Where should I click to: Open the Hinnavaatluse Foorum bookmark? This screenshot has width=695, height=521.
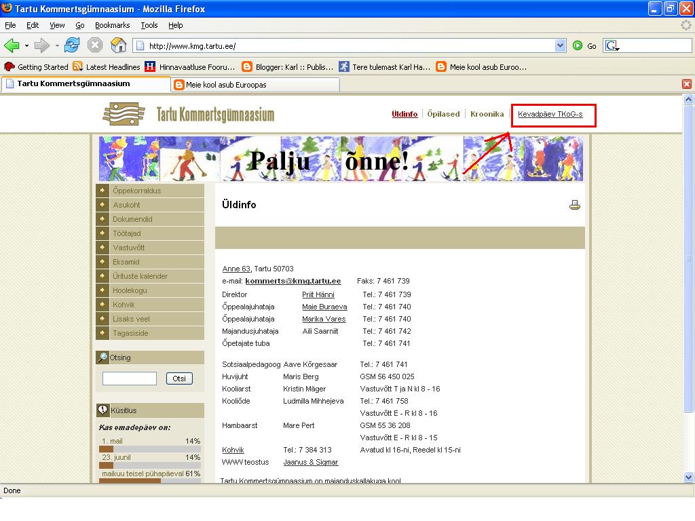190,67
